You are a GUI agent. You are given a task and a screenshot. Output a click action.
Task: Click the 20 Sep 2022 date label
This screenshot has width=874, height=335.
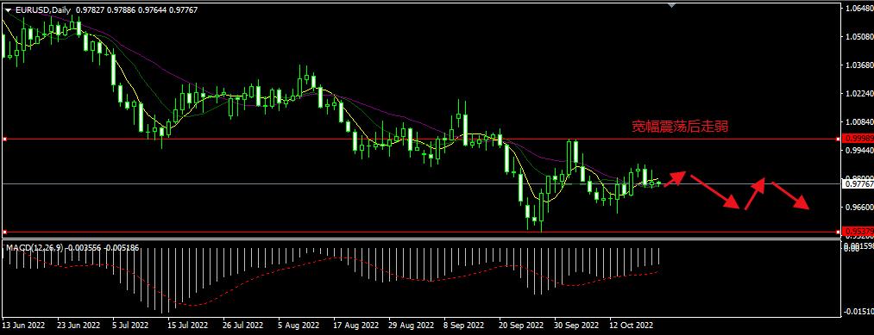click(x=520, y=325)
